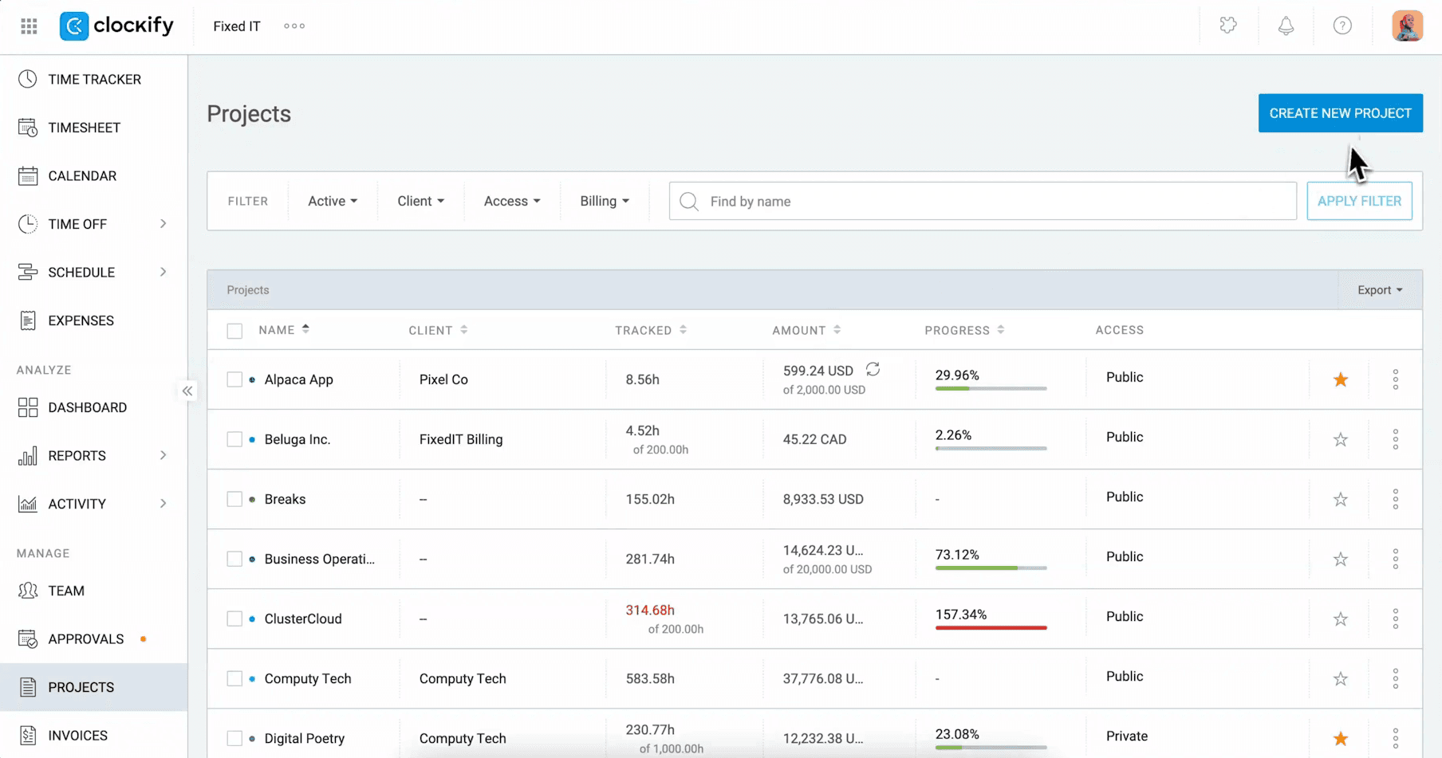Open the user profile avatar
This screenshot has width=1442, height=758.
[x=1408, y=26]
